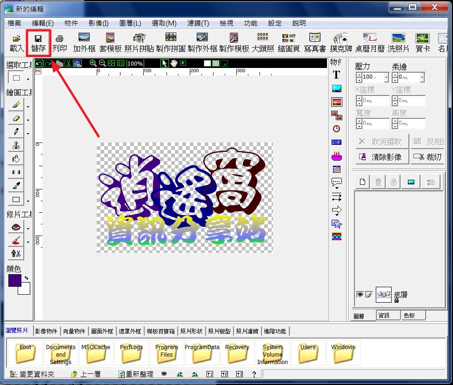This screenshot has width=453, height=385.
Task: Expand the selection tool dropdown arrow
Action: pyautogui.click(x=28, y=79)
